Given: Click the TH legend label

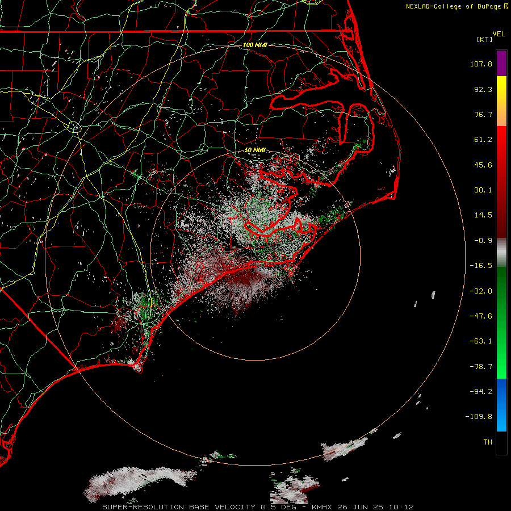Looking at the screenshot, I should [488, 442].
